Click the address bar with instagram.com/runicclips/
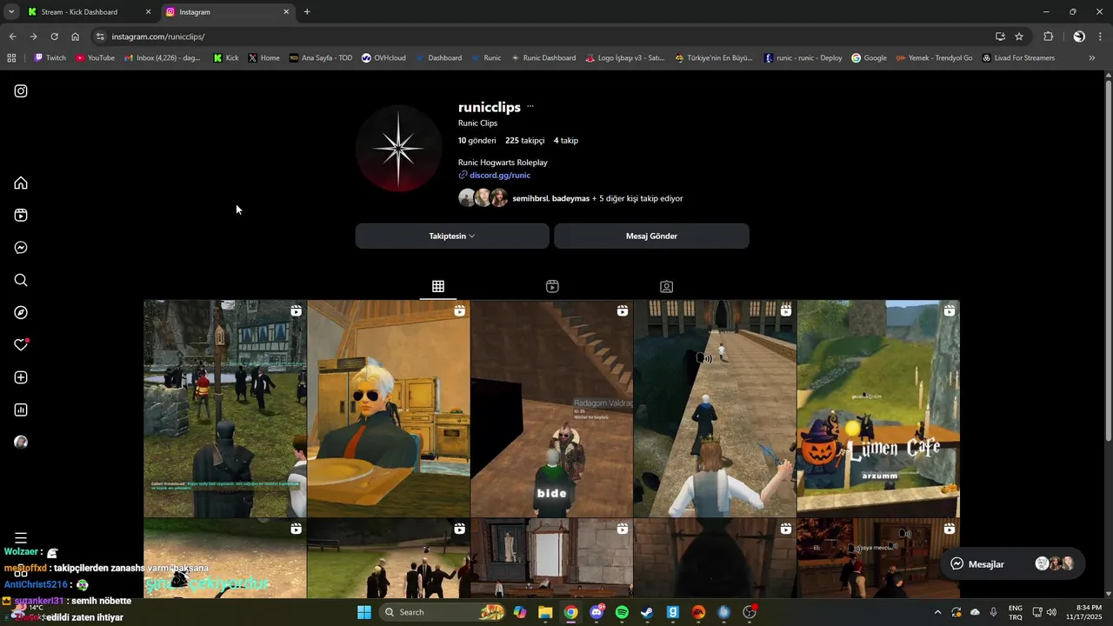1113x626 pixels. point(539,37)
